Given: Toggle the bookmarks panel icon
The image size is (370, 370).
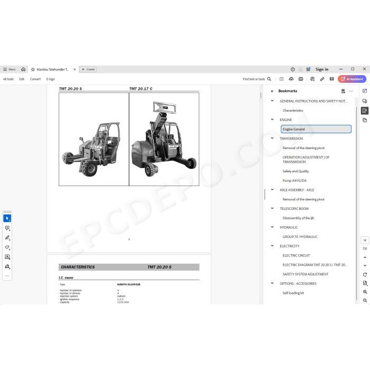Looking at the screenshot, I should click(x=365, y=110).
